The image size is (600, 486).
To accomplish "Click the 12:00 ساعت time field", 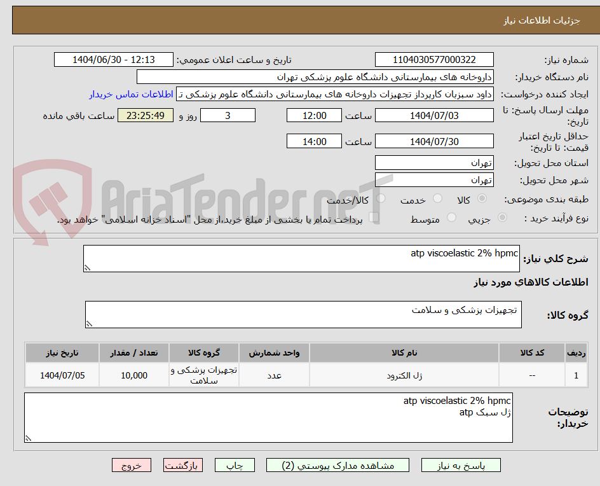I will pos(314,115).
